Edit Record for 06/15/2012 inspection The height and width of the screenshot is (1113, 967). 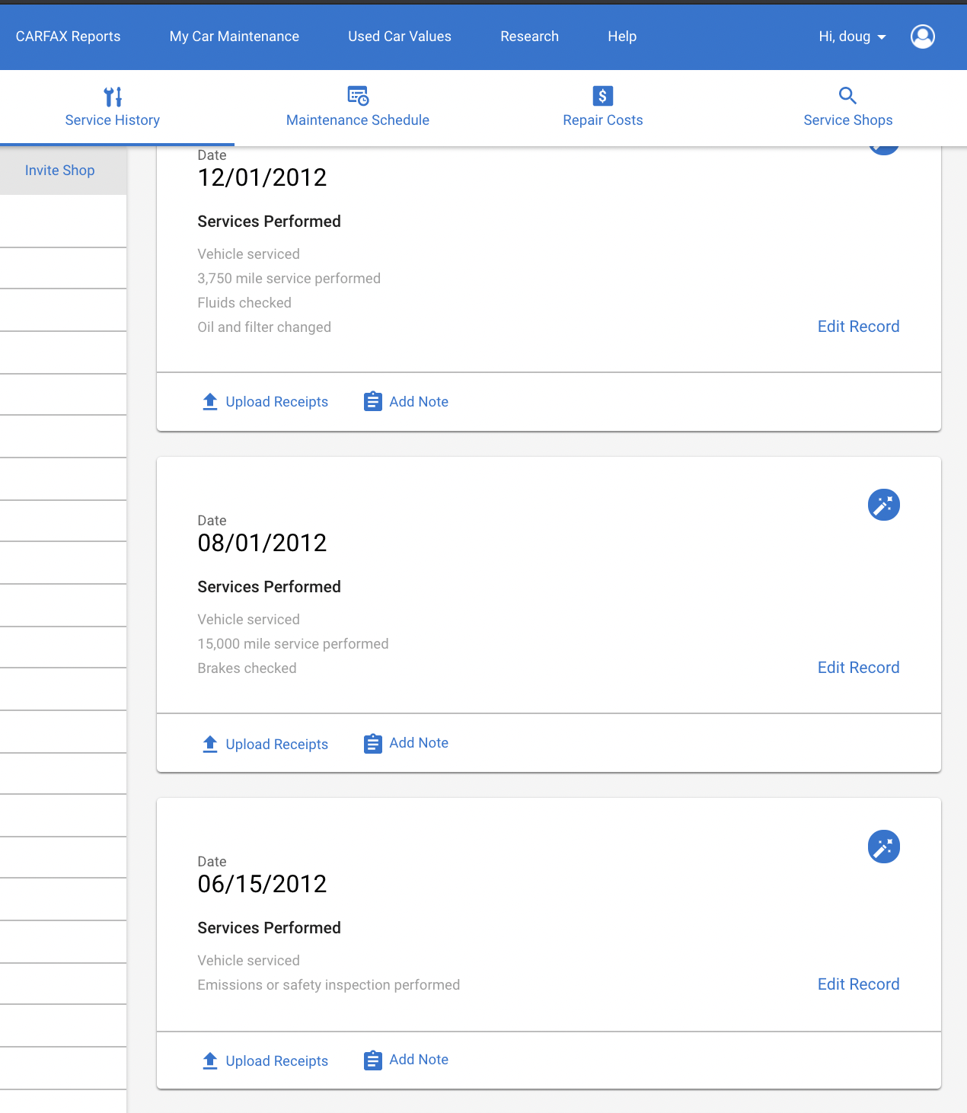coord(859,984)
